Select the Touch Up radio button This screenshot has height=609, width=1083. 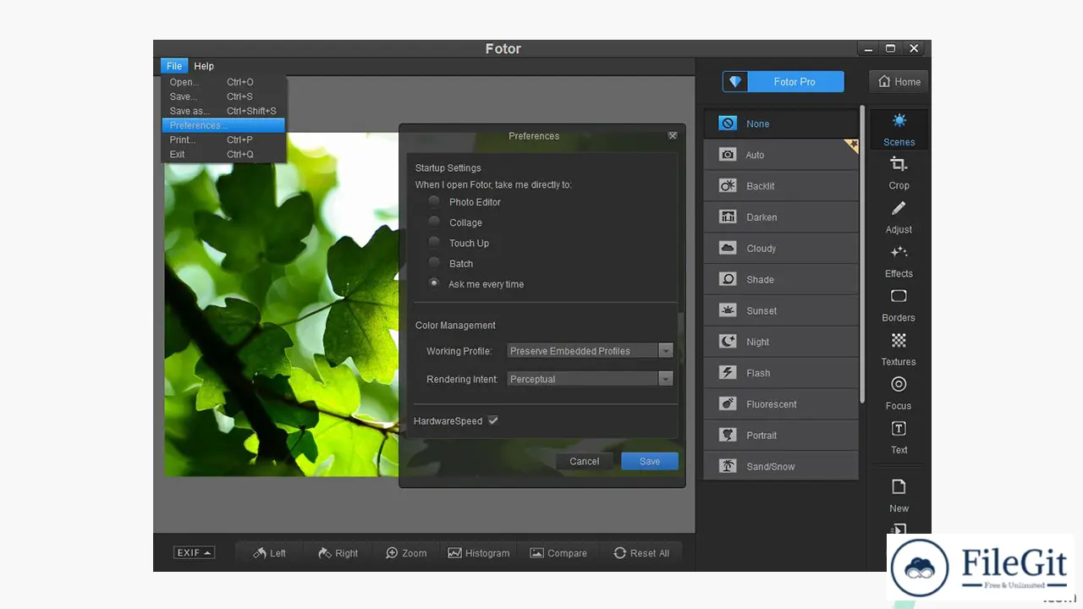coord(434,243)
